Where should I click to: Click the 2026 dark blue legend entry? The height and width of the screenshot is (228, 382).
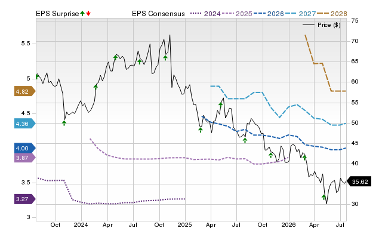point(269,14)
